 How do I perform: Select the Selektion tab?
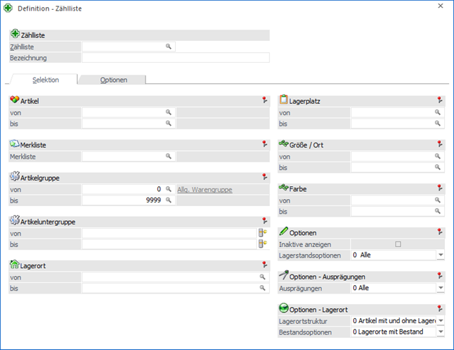(x=46, y=80)
